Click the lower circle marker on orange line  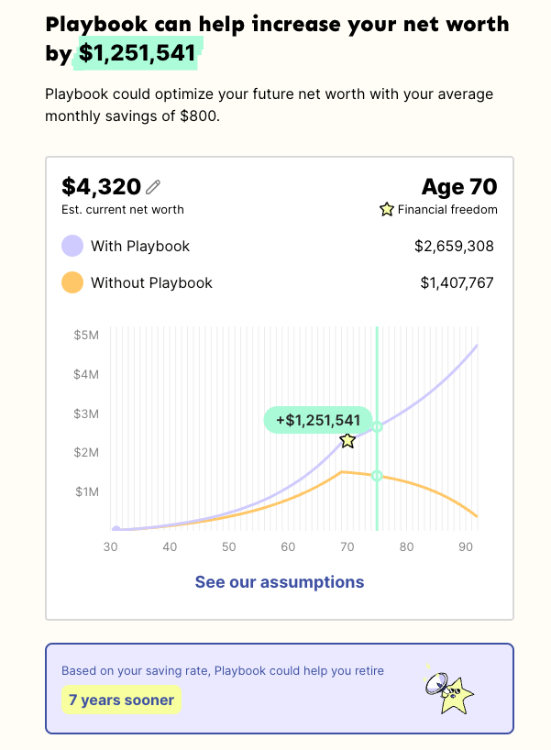[377, 476]
